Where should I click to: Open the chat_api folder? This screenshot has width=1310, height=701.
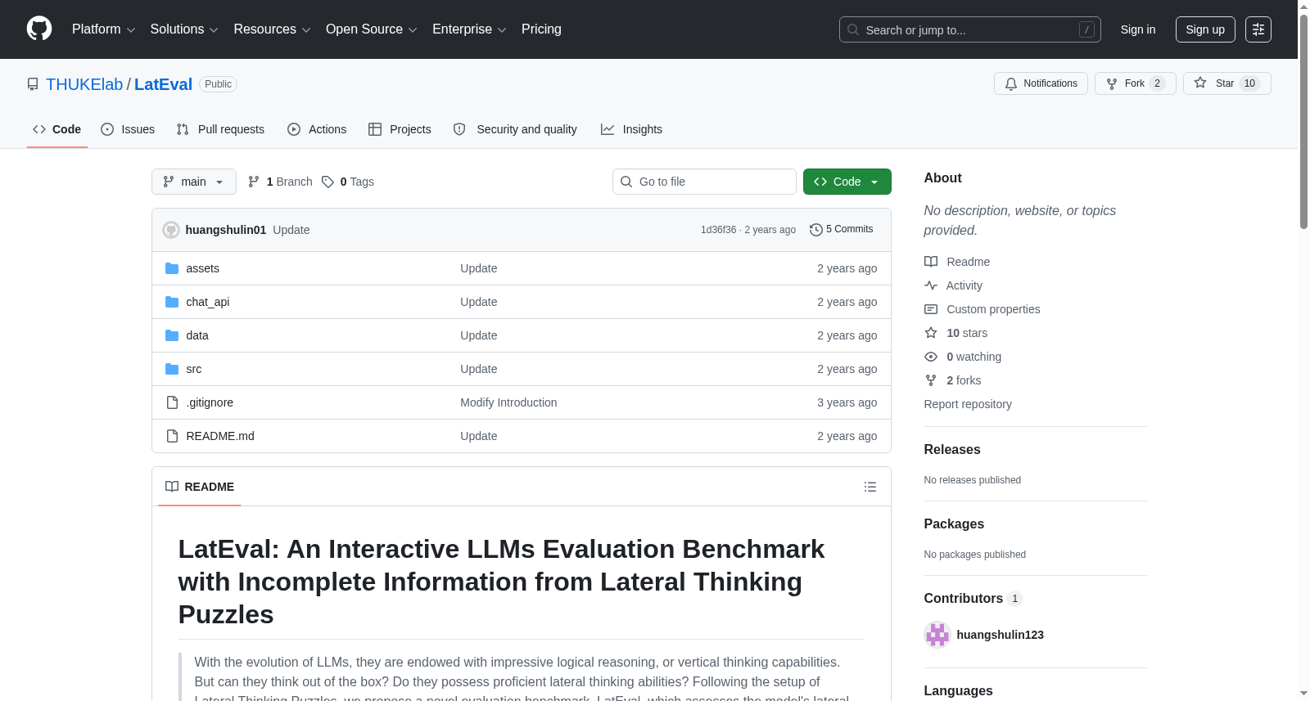207,302
